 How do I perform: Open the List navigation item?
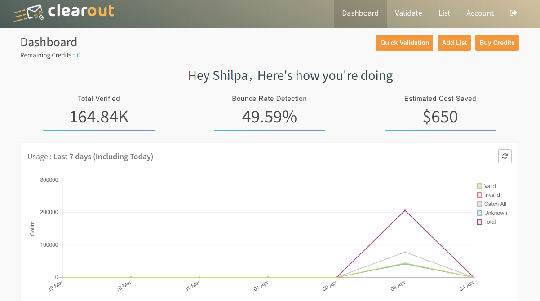point(444,13)
